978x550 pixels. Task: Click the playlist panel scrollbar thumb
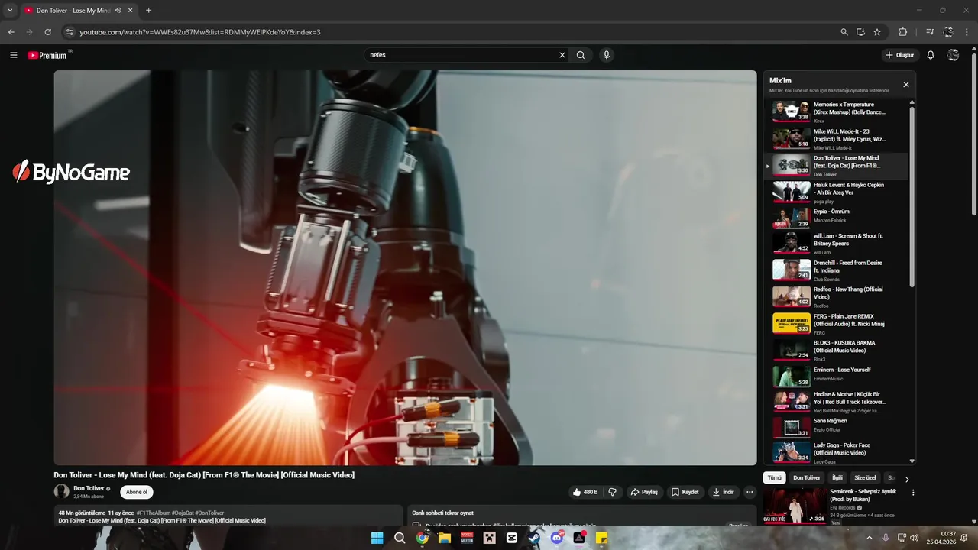click(x=912, y=196)
